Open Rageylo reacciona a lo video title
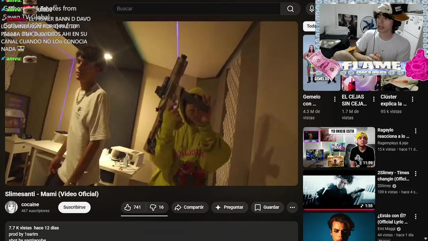Viewport: 428px width, 241px height. (x=394, y=133)
